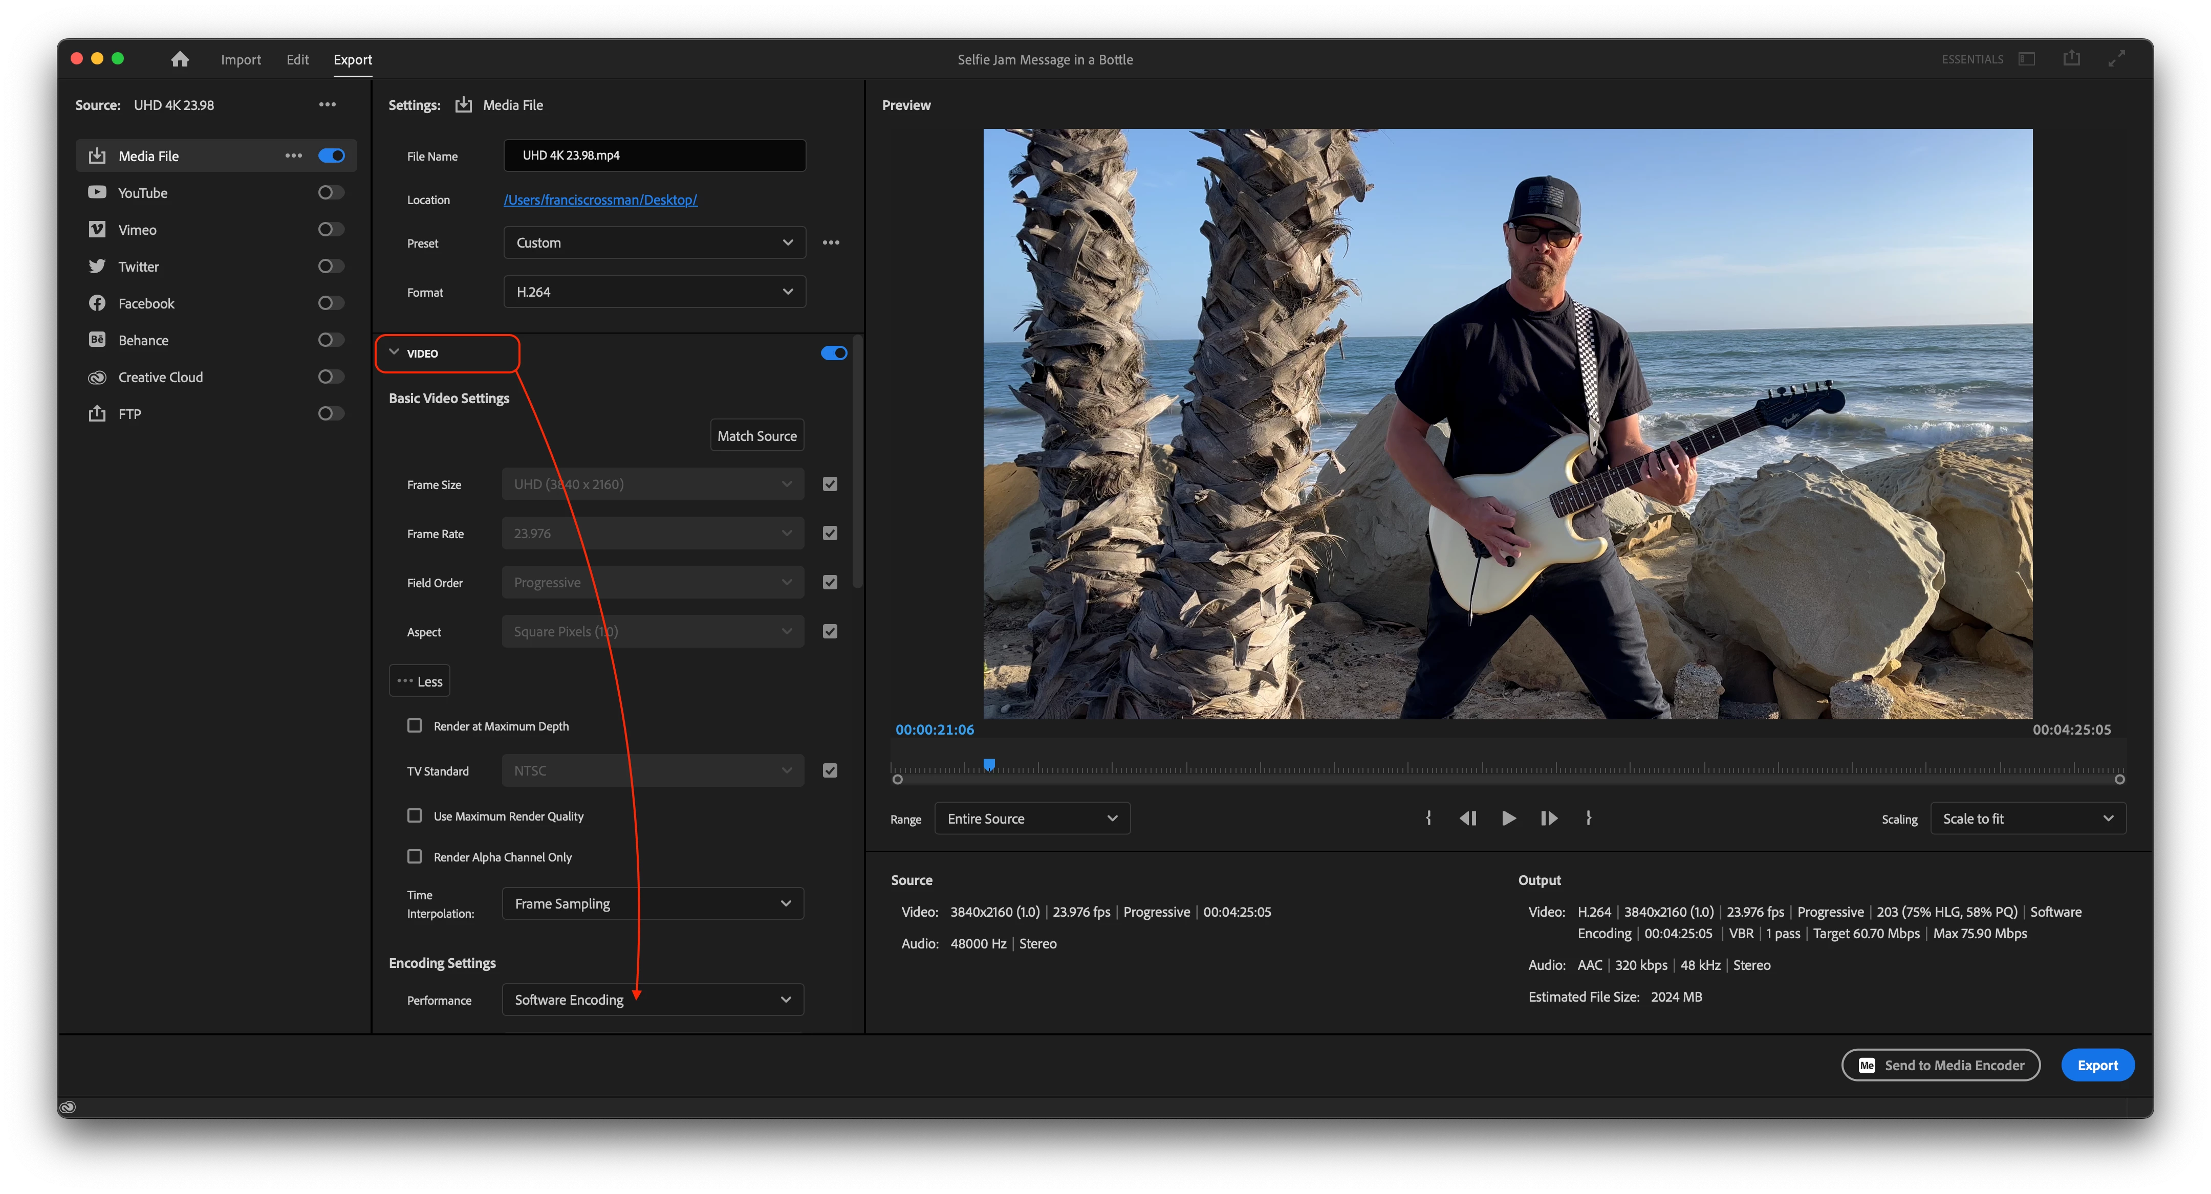The width and height of the screenshot is (2211, 1194).
Task: Open preset options three-dot menu
Action: point(831,243)
